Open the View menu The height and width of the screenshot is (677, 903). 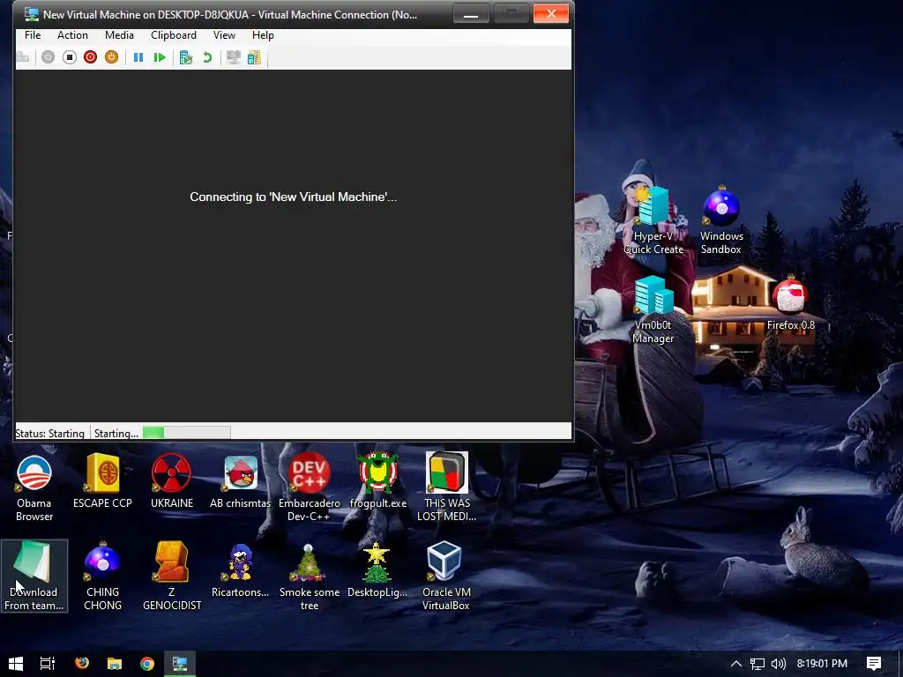pos(224,35)
